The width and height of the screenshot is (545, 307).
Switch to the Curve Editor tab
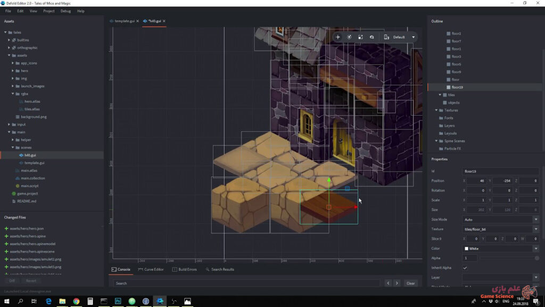click(151, 269)
